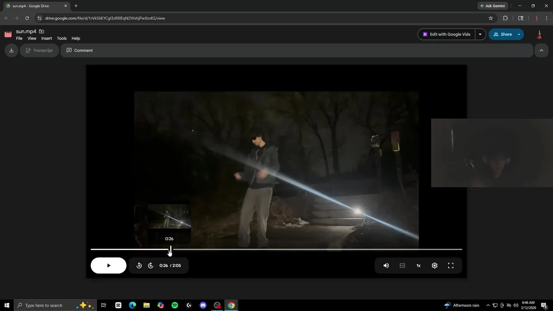Viewport: 553px width, 311px height.
Task: Move the file using the folder icon
Action: pos(41,32)
